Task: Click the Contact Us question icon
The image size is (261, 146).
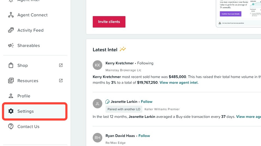Action: (x=11, y=126)
